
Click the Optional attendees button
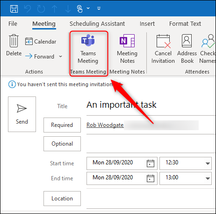[x=62, y=144]
